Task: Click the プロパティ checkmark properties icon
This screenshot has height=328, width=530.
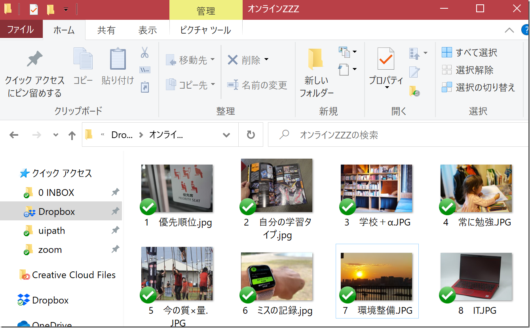Action: pyautogui.click(x=386, y=59)
